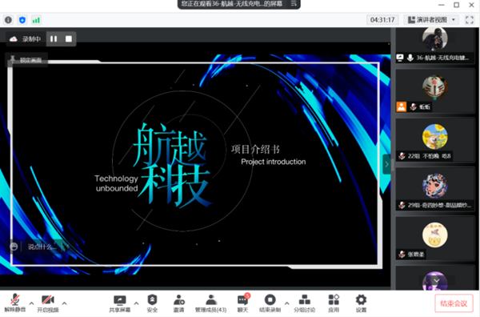This screenshot has height=317, width=480.
Task: Click the sharing banner title at top
Action: (x=232, y=4)
